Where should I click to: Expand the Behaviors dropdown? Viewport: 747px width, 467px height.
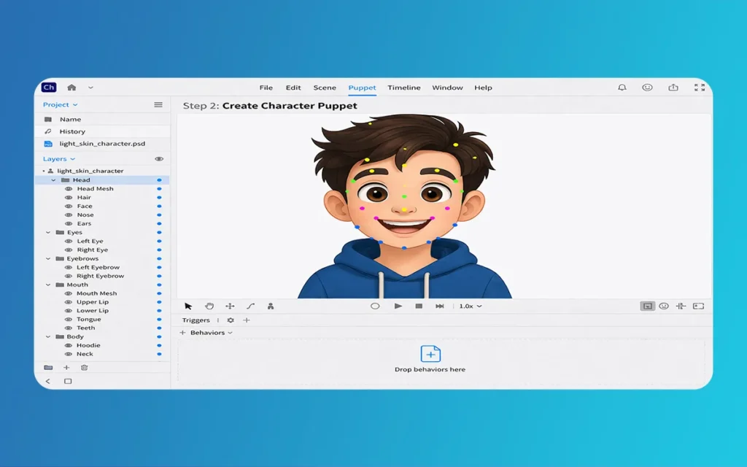click(x=211, y=333)
